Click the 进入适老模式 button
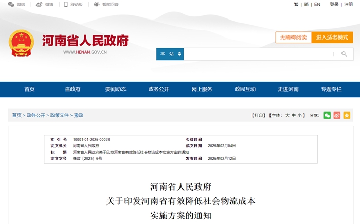 (332, 38)
